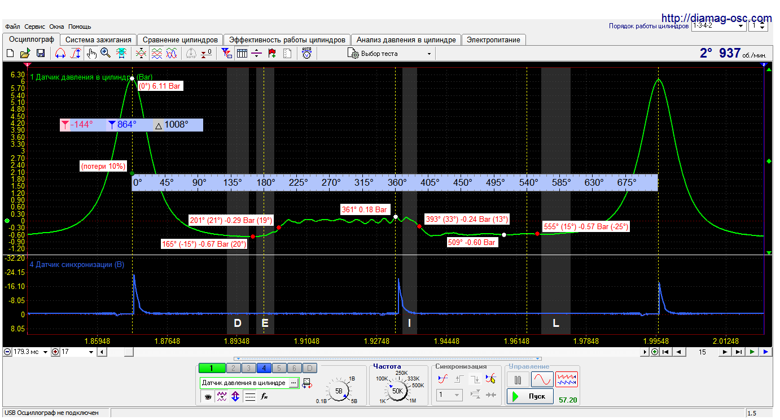
Task: Zoom out time scale with minus icon
Action: pos(7,352)
